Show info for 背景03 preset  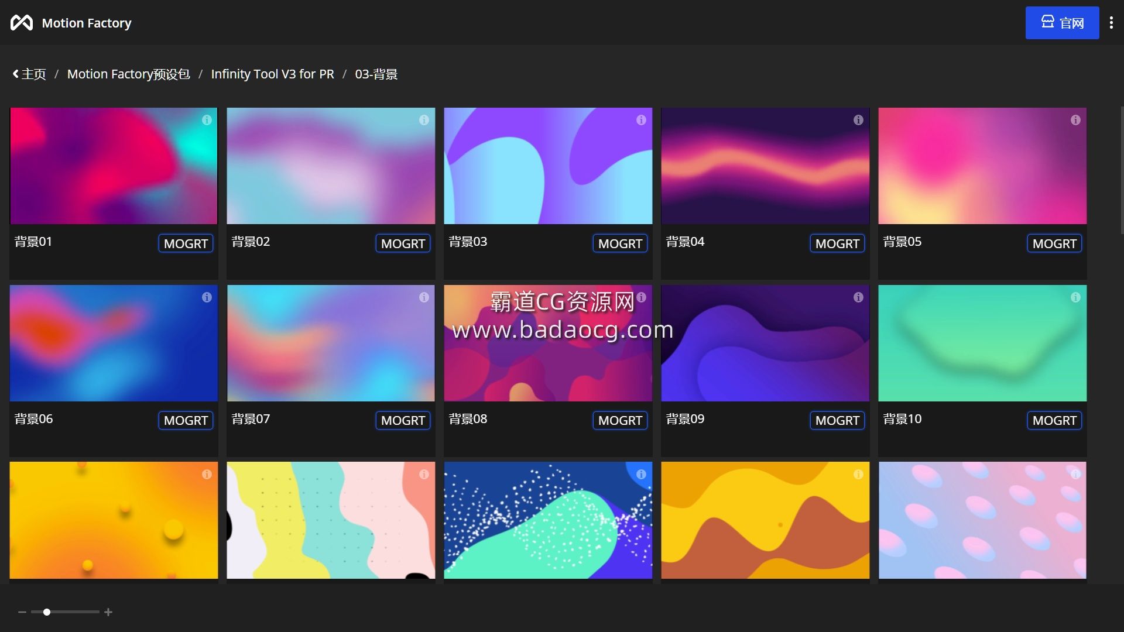[641, 120]
